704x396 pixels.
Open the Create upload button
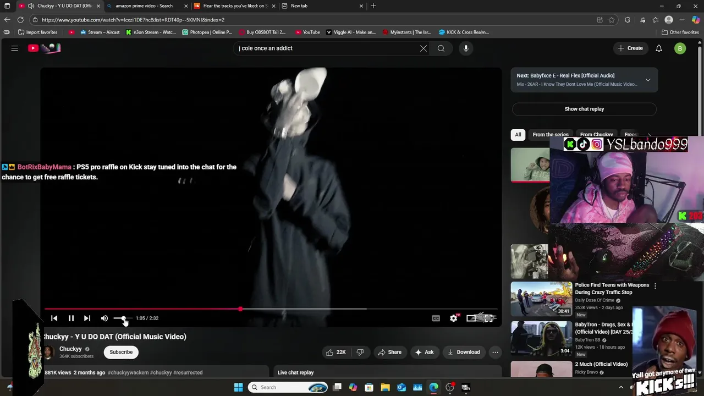(x=630, y=48)
